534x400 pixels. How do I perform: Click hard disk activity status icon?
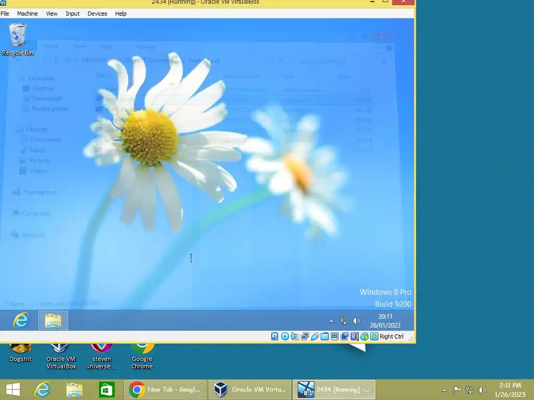pos(274,336)
